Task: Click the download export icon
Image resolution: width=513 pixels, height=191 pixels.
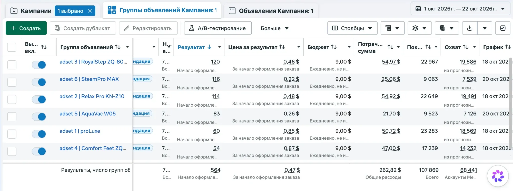Action: [x=470, y=28]
